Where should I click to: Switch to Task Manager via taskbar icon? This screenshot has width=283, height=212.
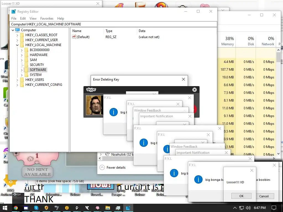(x=118, y=208)
